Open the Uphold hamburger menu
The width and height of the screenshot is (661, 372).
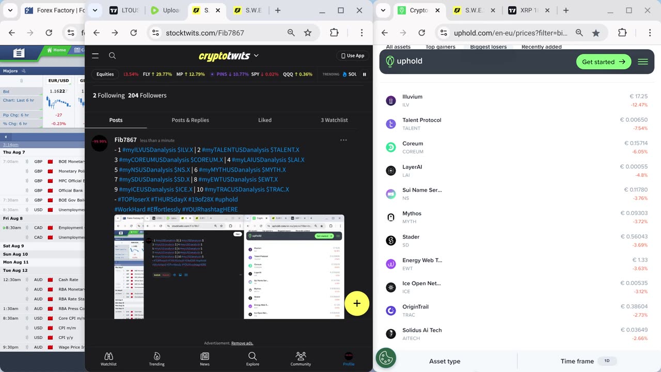[643, 61]
